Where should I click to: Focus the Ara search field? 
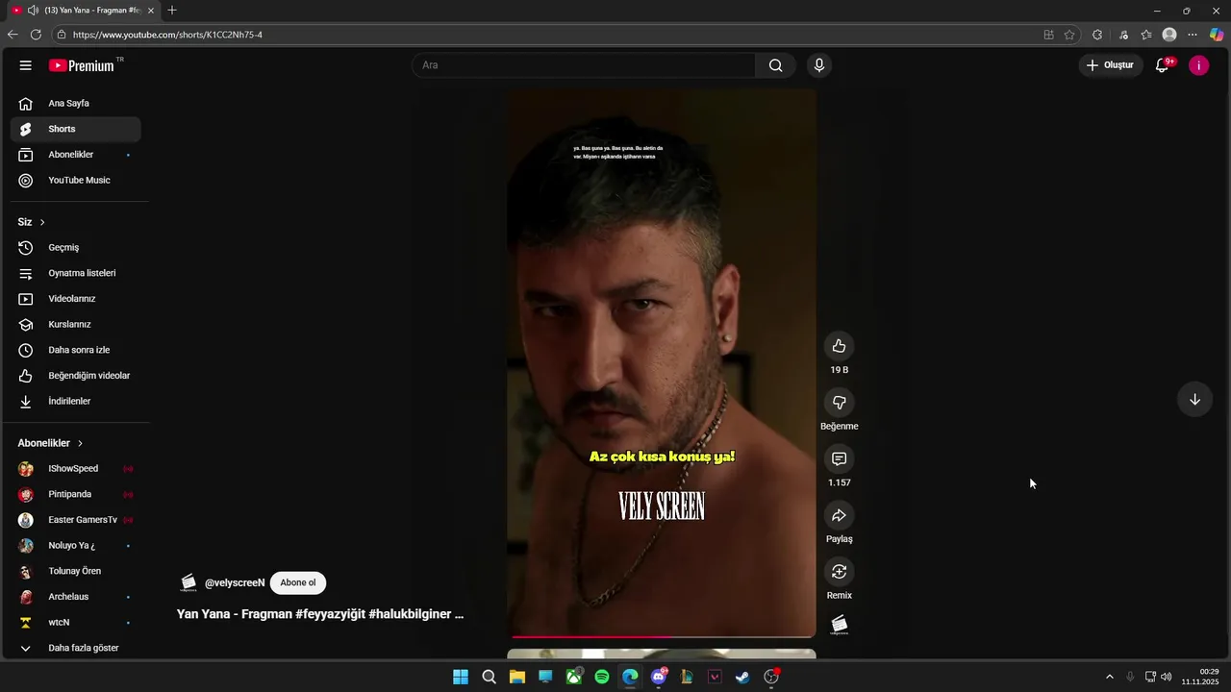coord(584,65)
